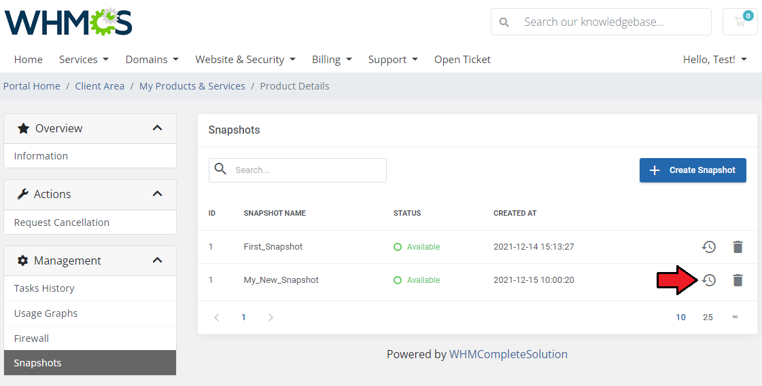Click Product Details breadcrumb text
This screenshot has height=386, width=762.
pyautogui.click(x=294, y=86)
